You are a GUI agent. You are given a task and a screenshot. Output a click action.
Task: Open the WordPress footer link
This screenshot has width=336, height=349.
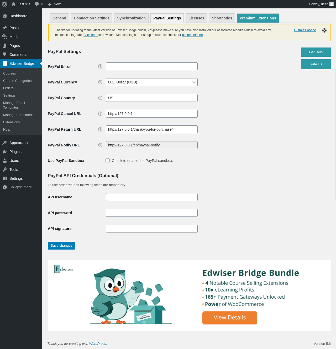pyautogui.click(x=98, y=344)
